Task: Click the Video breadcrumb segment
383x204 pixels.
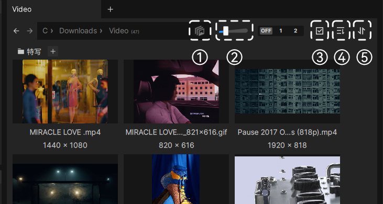Action: click(119, 31)
